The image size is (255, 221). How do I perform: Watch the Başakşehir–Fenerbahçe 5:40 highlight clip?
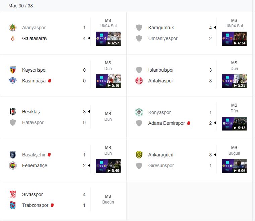[x=108, y=166]
